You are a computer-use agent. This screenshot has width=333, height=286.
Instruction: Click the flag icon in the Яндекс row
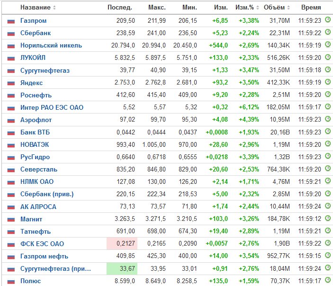click(11, 83)
